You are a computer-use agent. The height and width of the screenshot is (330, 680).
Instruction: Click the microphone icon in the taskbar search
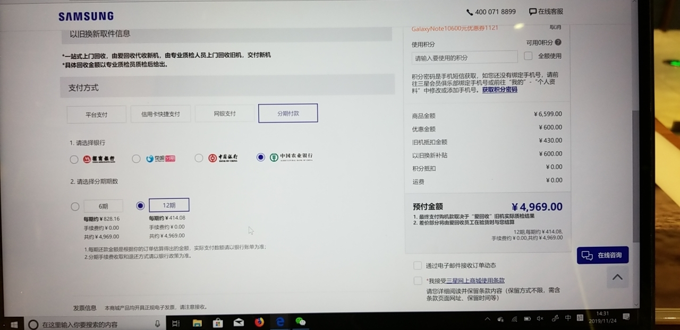(157, 324)
